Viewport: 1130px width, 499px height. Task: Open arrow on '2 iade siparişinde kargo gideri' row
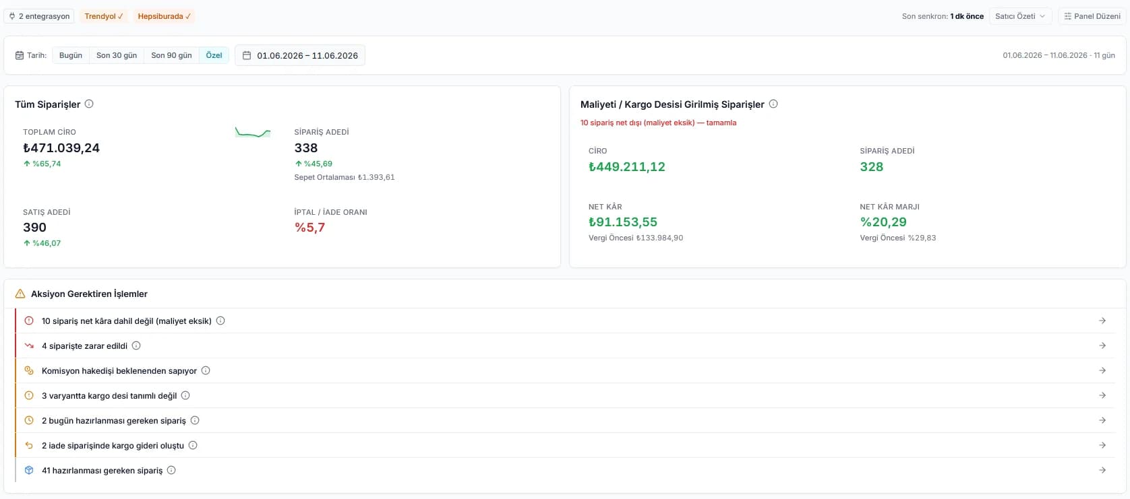point(1102,445)
